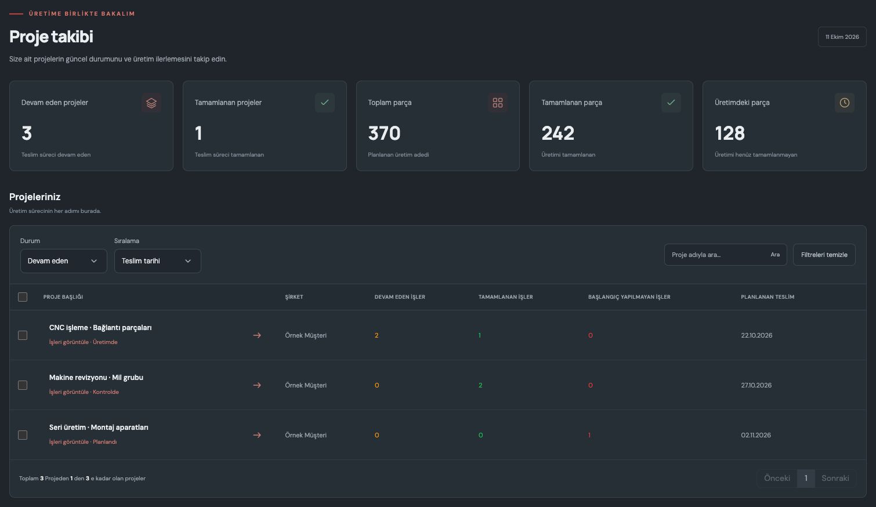Image resolution: width=876 pixels, height=507 pixels.
Task: Click İşleri görüntüle · Üretimde link
Action: pos(84,342)
